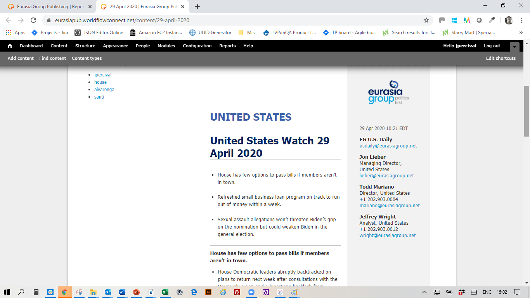Click the address bar URL field
This screenshot has height=298, width=530.
coord(233,20)
